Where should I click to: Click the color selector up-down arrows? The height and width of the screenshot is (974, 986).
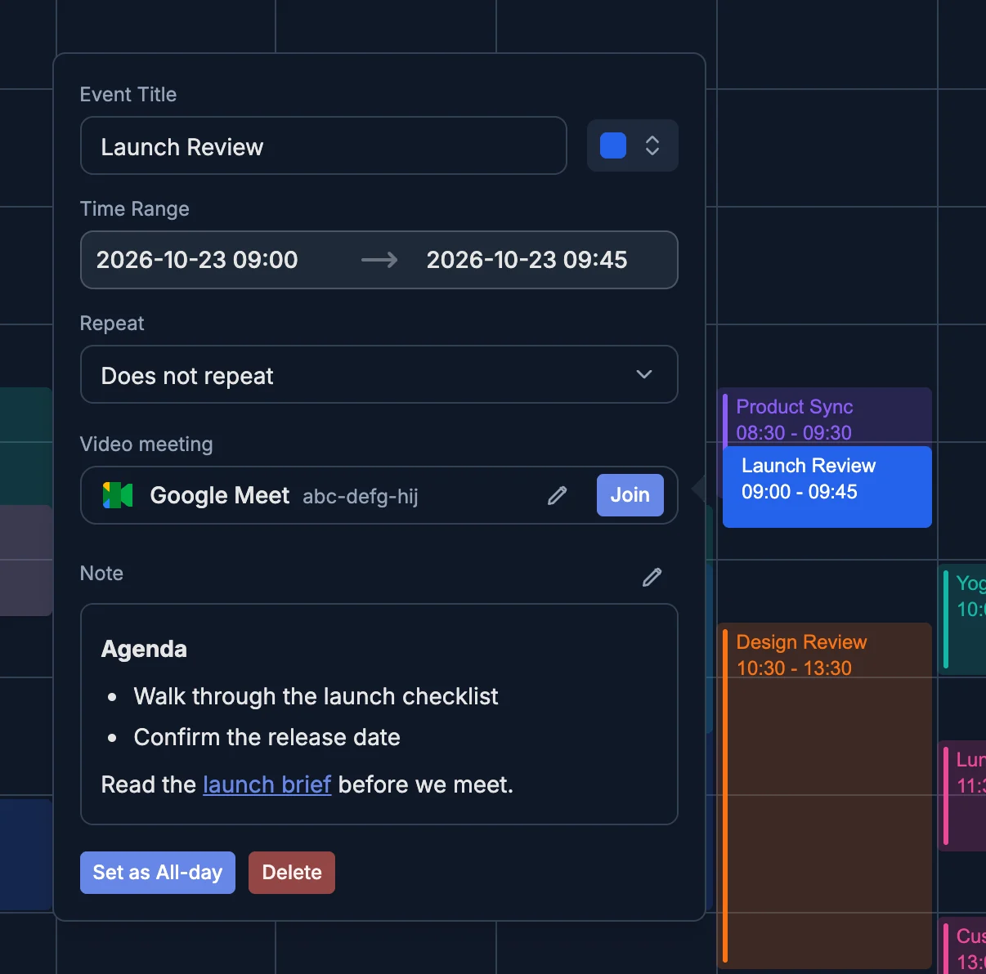pyautogui.click(x=652, y=145)
